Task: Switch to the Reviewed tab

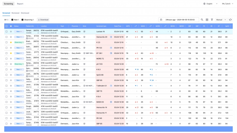Action: pos(15,13)
